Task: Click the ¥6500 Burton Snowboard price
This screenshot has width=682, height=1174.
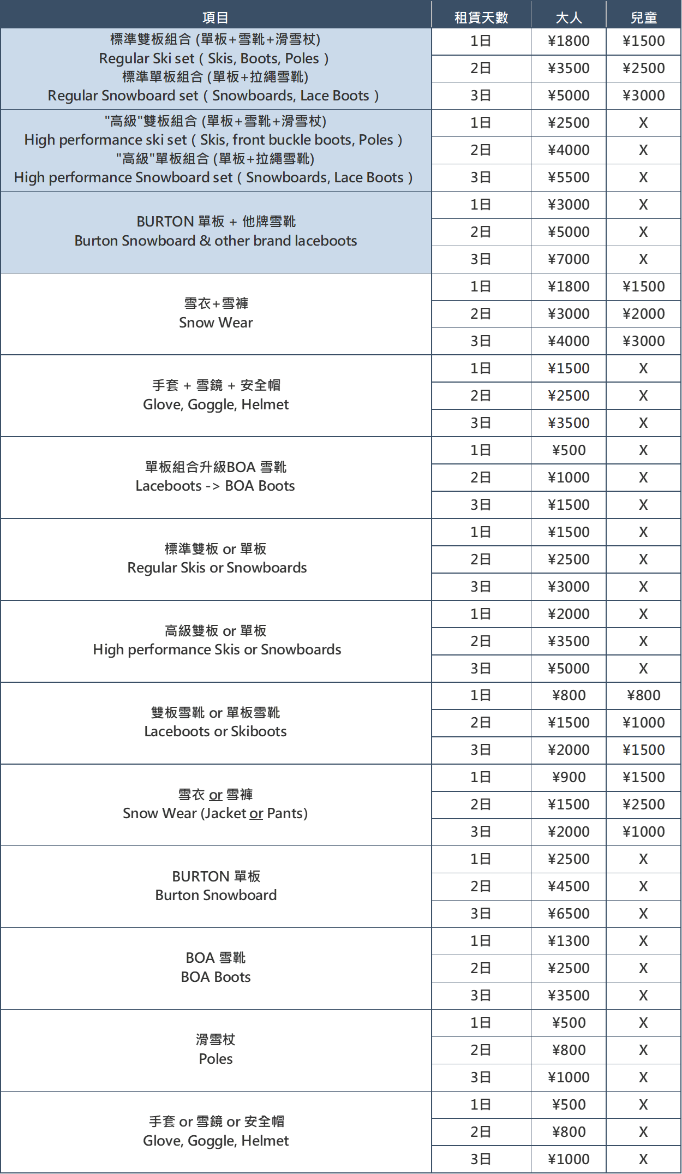Action: coord(569,914)
